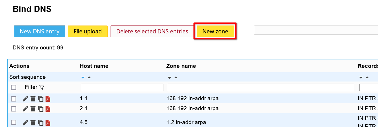Viewport: 378px width, 127px height.
Task: Open PDF export for the 2.1 entry
Action: point(48,109)
